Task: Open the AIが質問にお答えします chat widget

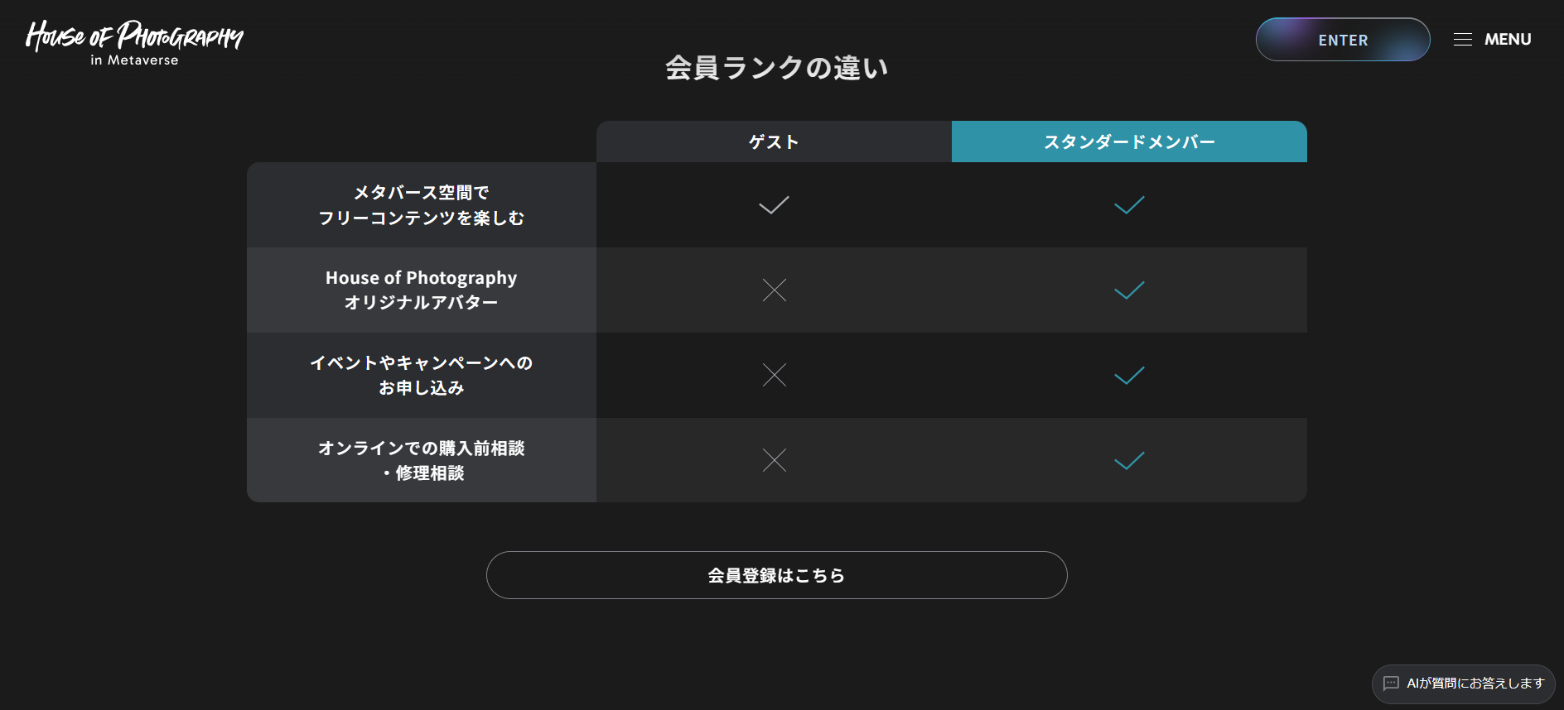Action: click(x=1475, y=684)
